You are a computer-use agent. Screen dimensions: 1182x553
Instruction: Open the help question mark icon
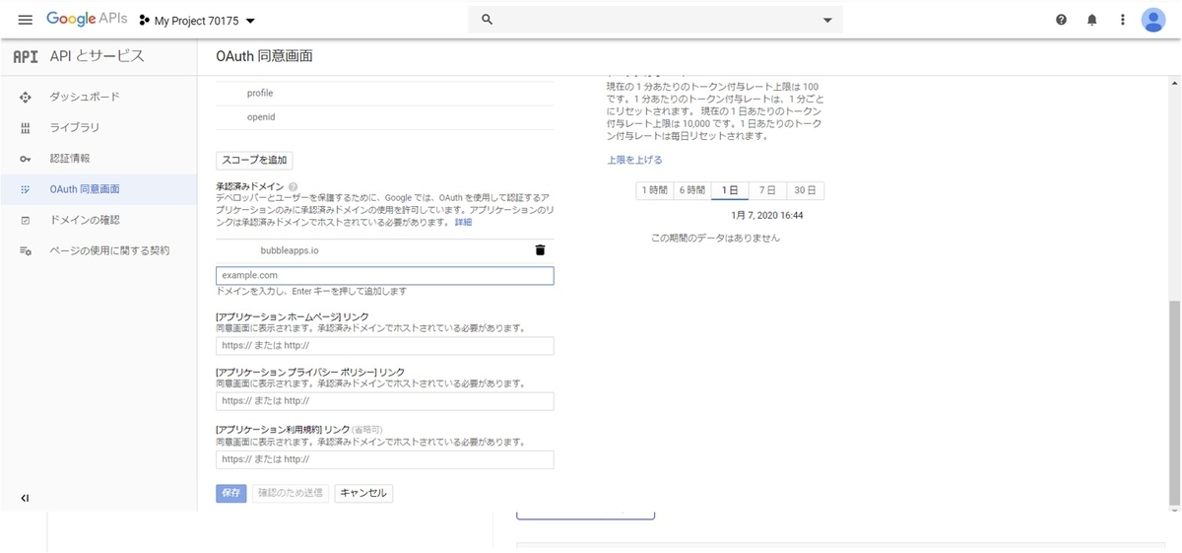1061,20
